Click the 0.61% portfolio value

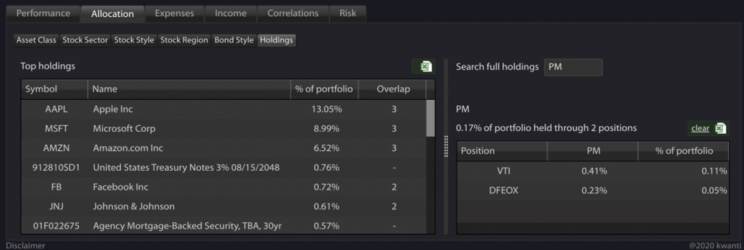(x=326, y=206)
